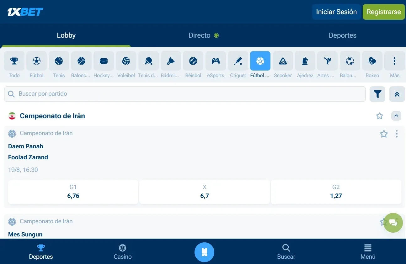Click the Iniciar Sesión button
This screenshot has width=406, height=264.
336,12
